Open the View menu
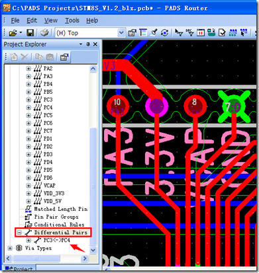Screen dimensions: 259x273 (x=51, y=20)
